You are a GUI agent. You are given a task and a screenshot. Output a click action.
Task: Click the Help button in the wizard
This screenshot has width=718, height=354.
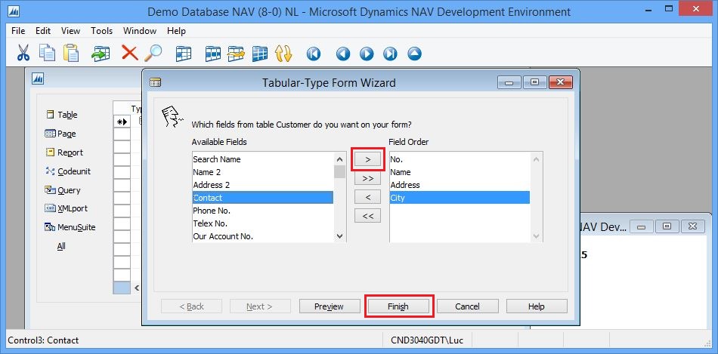pos(537,306)
